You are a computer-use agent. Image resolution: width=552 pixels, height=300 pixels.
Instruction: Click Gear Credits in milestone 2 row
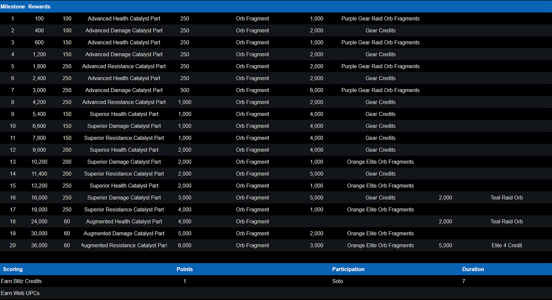tap(380, 30)
